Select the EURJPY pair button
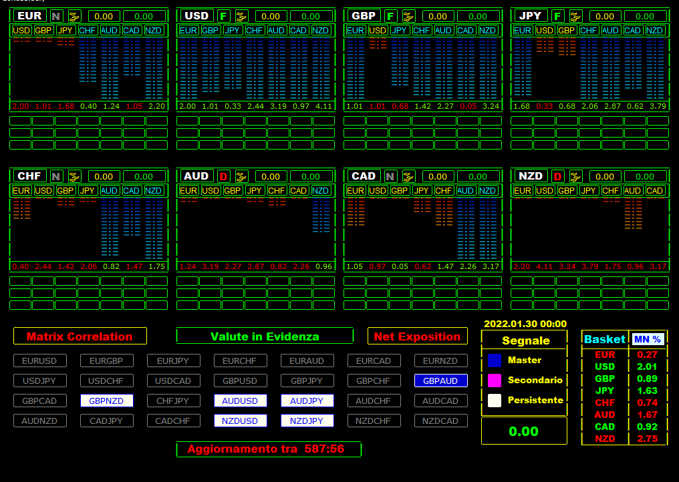This screenshot has width=679, height=482. tap(174, 361)
